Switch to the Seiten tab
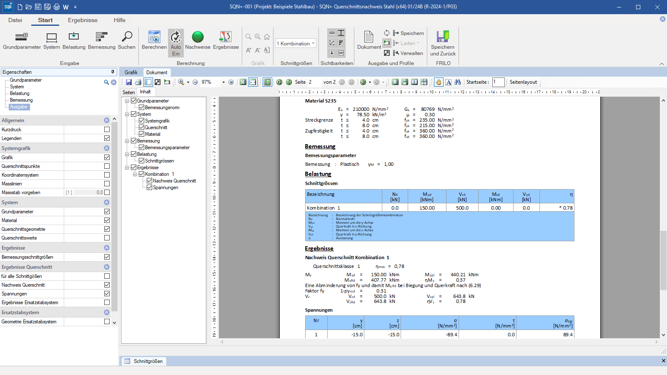 click(128, 92)
